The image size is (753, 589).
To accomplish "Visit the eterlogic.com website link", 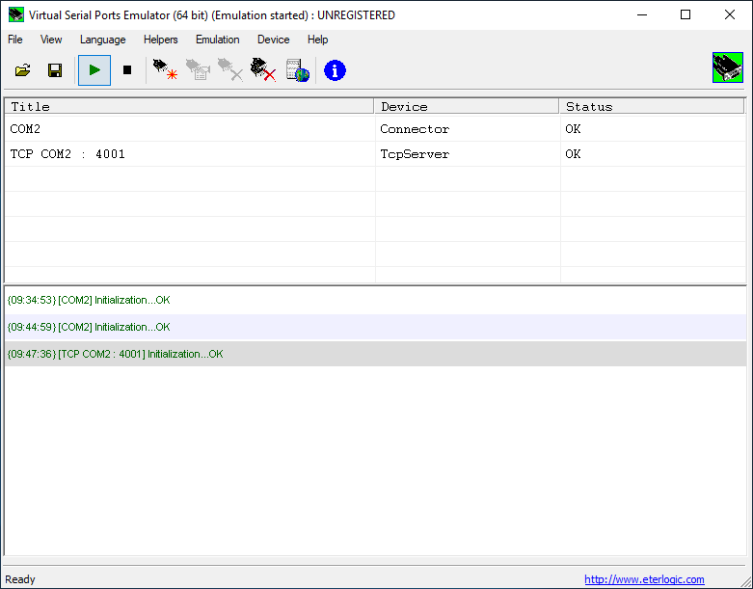I will click(644, 579).
